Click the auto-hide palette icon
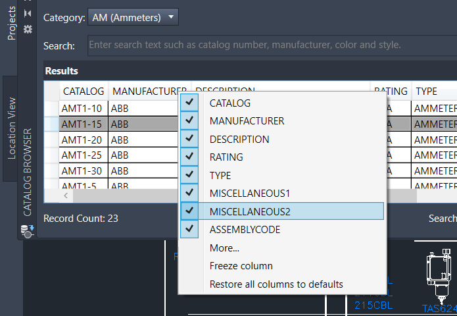 [x=27, y=13]
